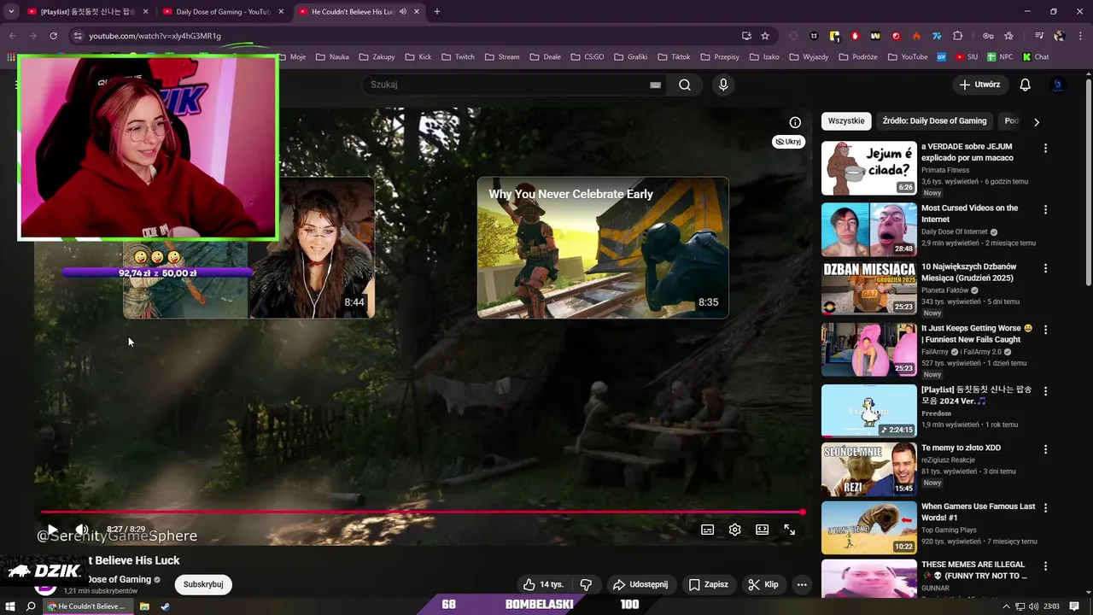This screenshot has height=615, width=1093.
Task: Open options for Most Cursed Videos video
Action: 1045,209
